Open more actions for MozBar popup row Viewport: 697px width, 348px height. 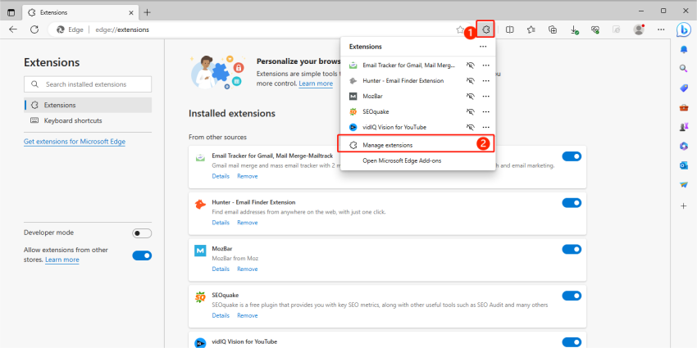click(486, 97)
